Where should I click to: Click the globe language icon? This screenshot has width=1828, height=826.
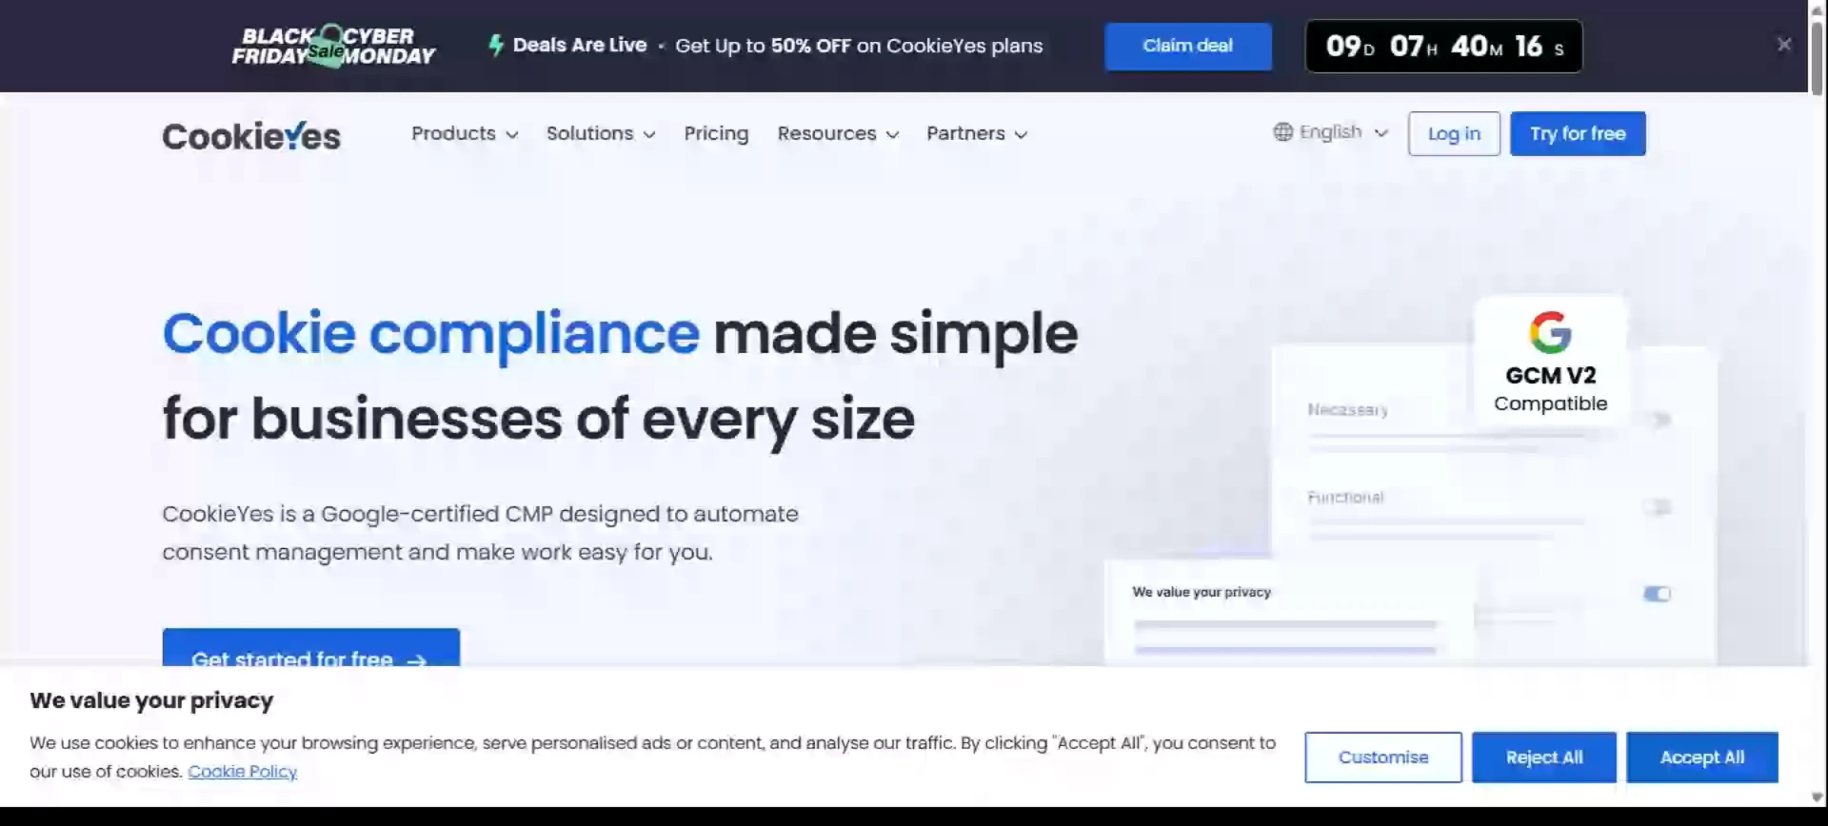(x=1283, y=132)
